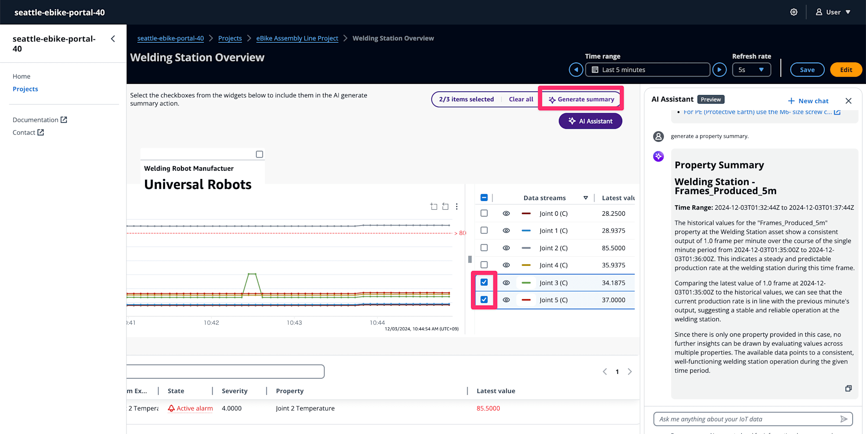Save the dashboard

pyautogui.click(x=807, y=70)
